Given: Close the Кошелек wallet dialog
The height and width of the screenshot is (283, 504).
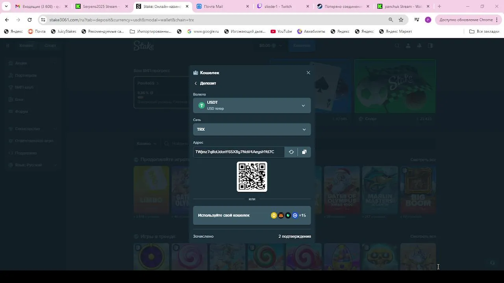Looking at the screenshot, I should coord(308,73).
